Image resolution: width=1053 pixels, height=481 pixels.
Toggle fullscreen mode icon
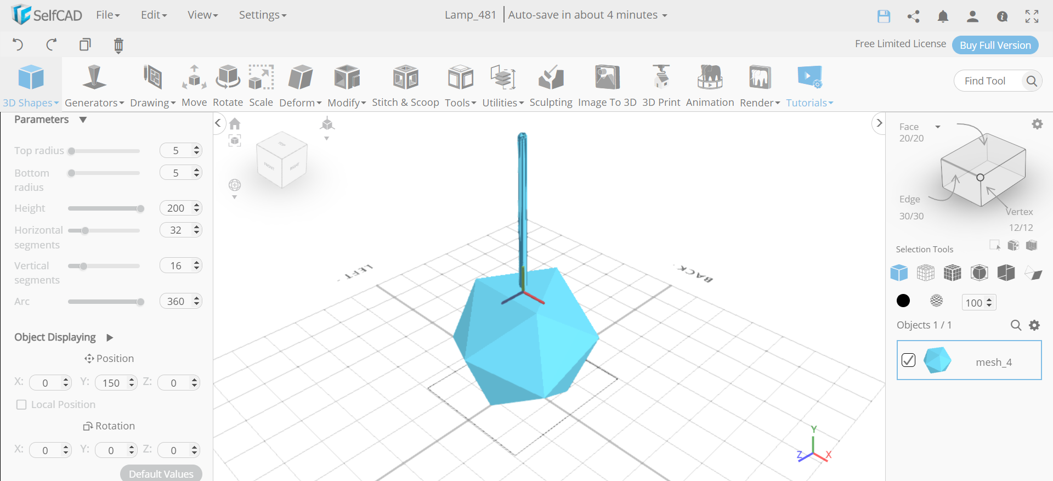coord(1032,16)
